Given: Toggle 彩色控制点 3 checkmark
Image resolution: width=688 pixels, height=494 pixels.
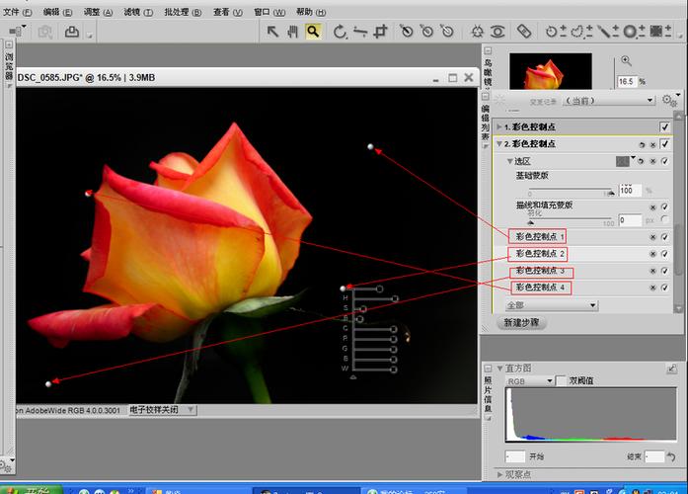Looking at the screenshot, I should (x=664, y=271).
